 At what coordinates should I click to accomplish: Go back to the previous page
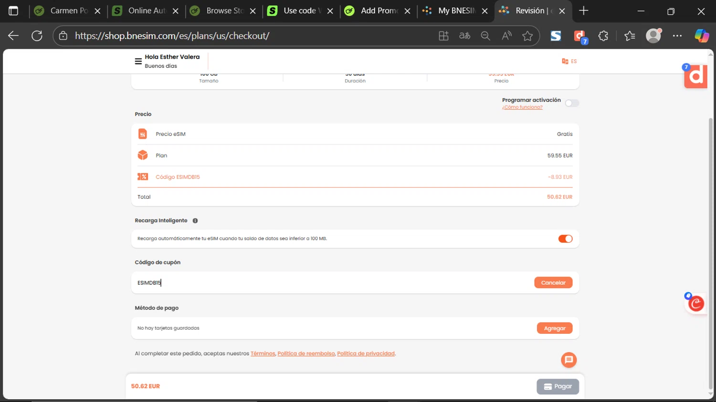[x=13, y=36]
